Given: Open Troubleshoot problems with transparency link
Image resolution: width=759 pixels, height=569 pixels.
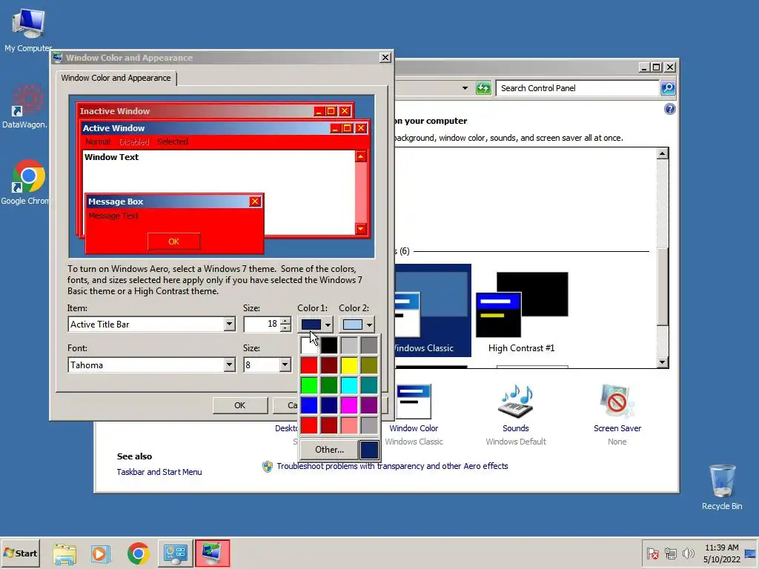Looking at the screenshot, I should click(x=392, y=466).
